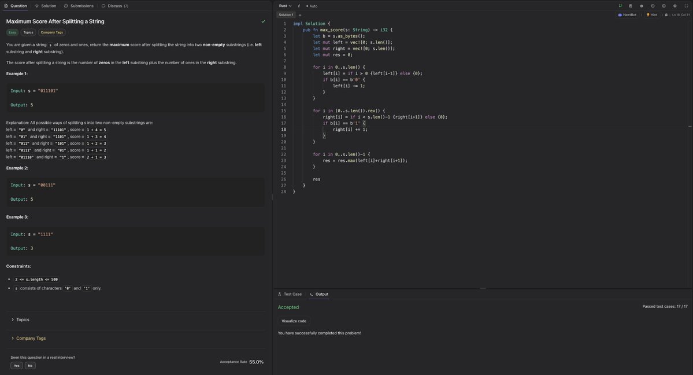This screenshot has height=375, width=693.
Task: Open the Rust language dropdown
Action: click(x=285, y=6)
